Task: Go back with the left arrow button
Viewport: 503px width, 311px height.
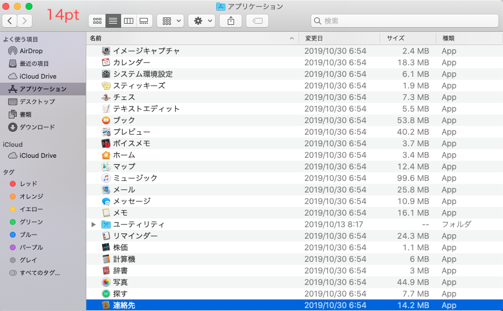Action: tap(10, 21)
